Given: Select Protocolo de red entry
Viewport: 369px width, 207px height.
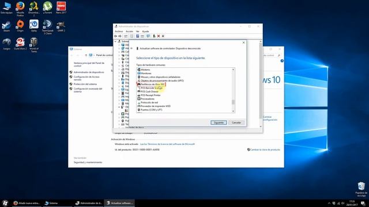Looking at the screenshot, I should click(149, 102).
